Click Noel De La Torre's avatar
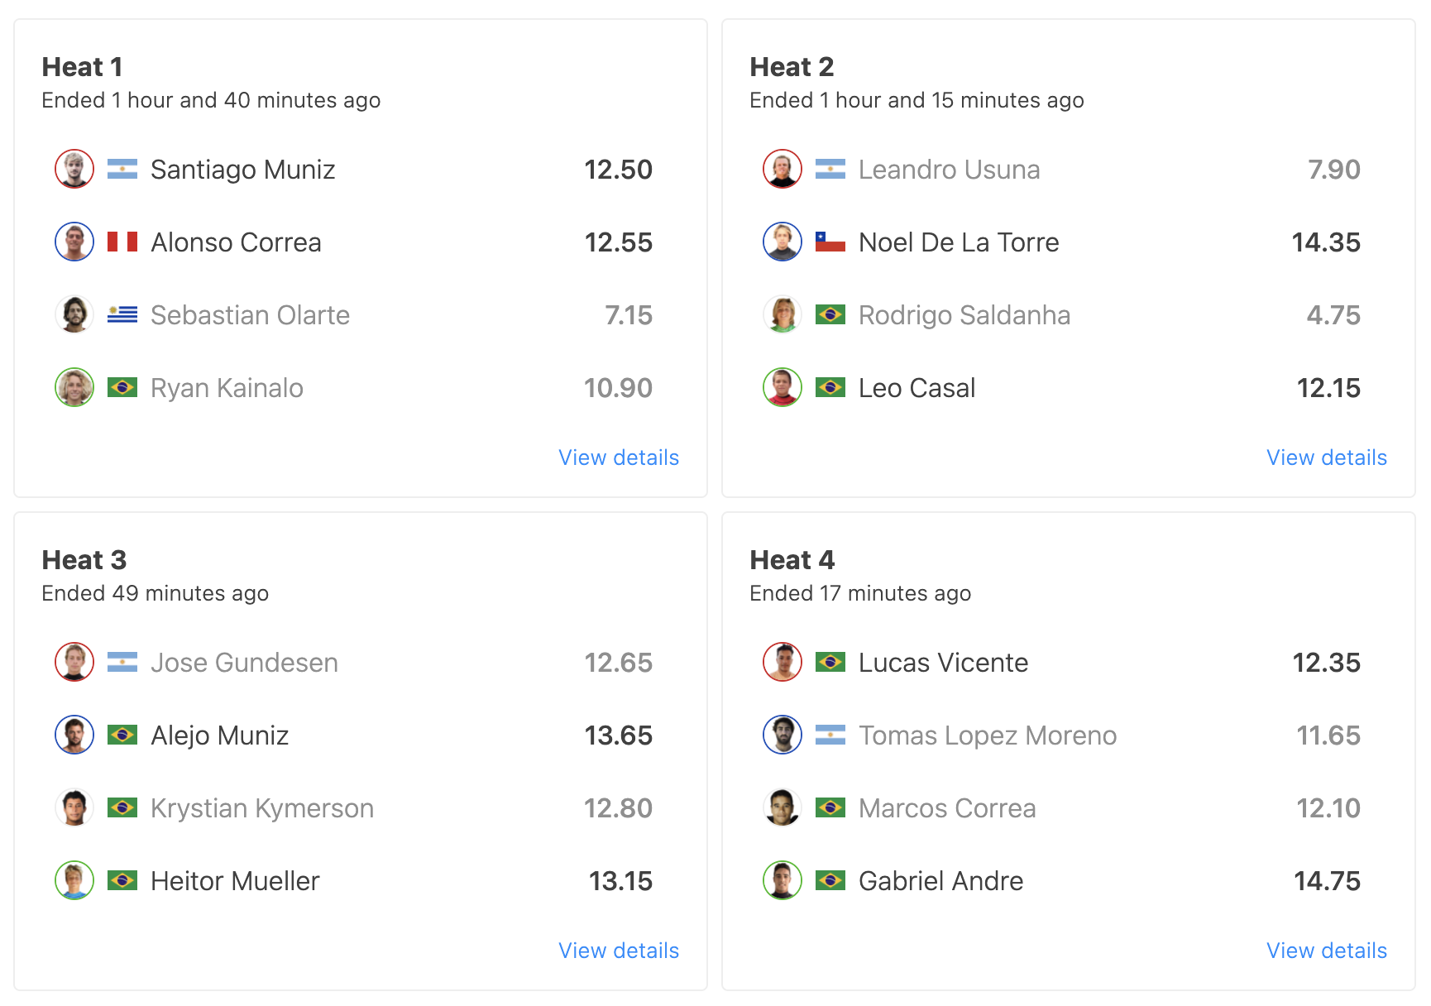This screenshot has width=1431, height=1006. [783, 242]
